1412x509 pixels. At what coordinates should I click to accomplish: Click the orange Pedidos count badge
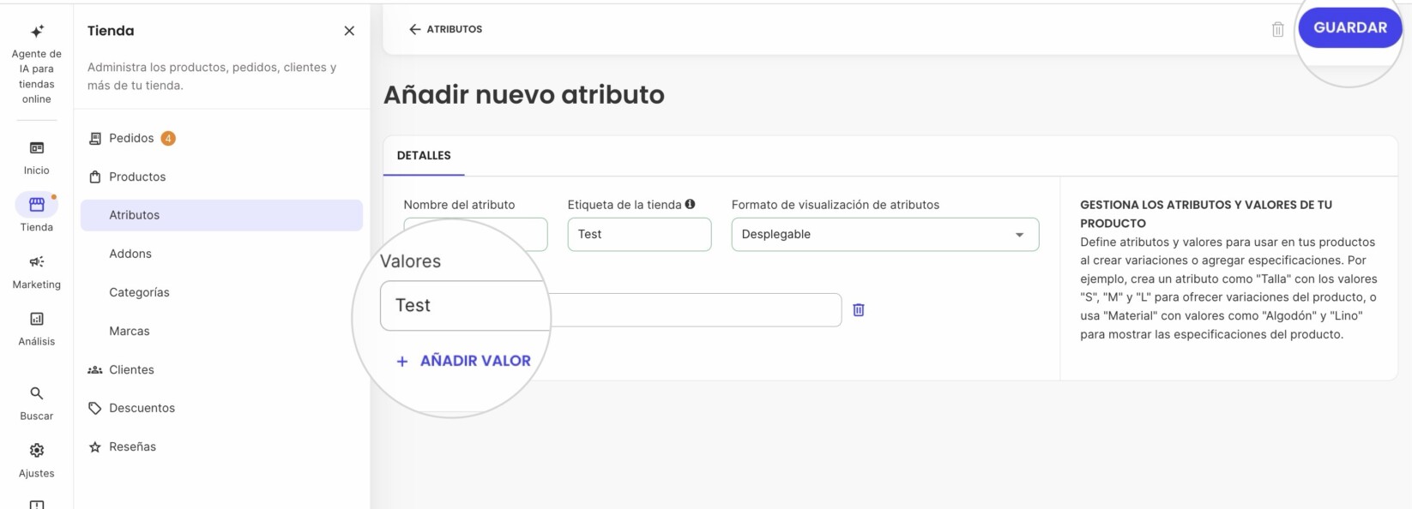(x=168, y=138)
